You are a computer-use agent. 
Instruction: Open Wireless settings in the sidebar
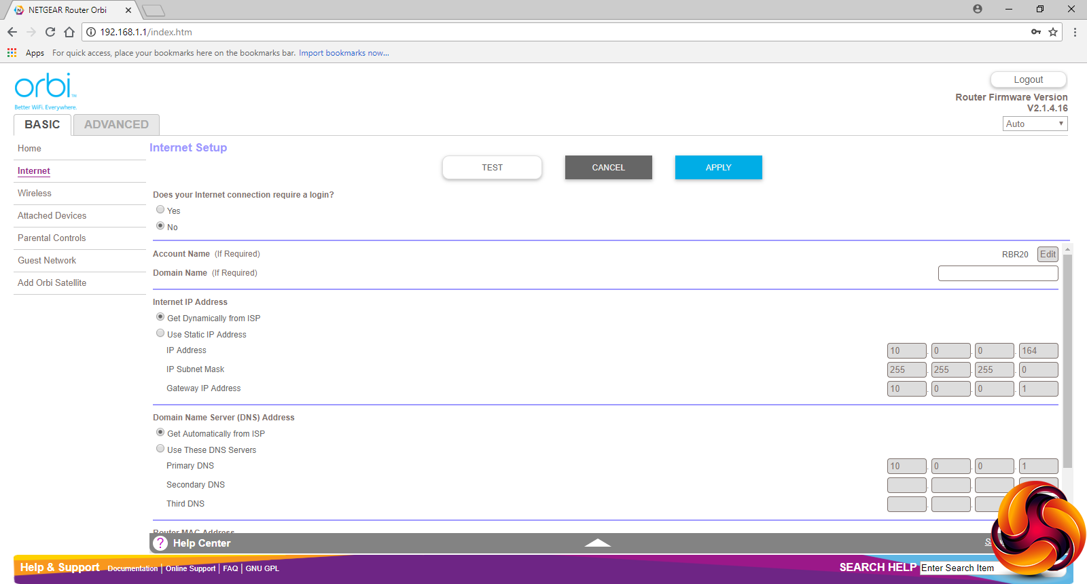(35, 194)
